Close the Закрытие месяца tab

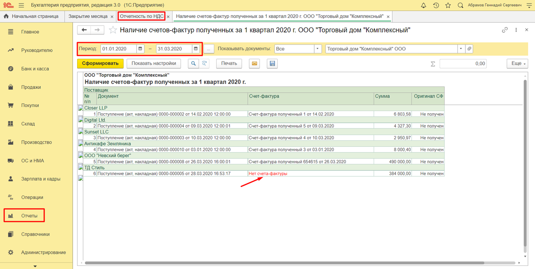[x=112, y=17]
